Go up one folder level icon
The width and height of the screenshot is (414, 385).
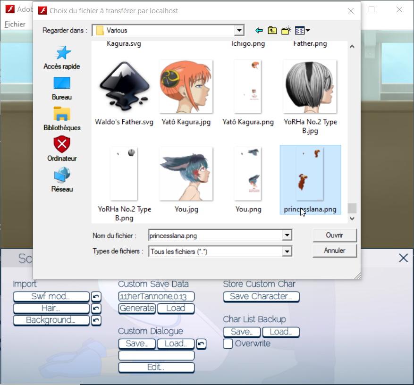point(272,31)
